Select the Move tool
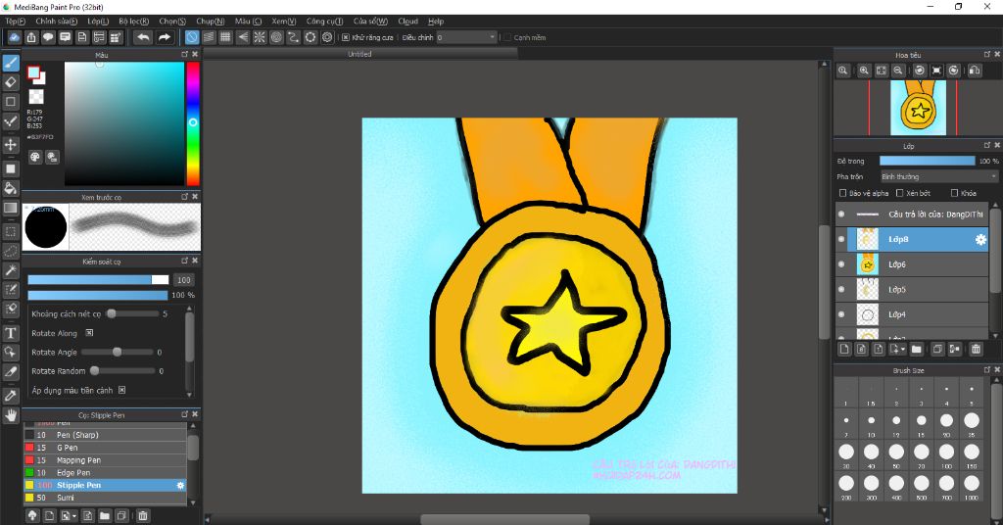Viewport: 1003px width, 525px height. (x=11, y=145)
